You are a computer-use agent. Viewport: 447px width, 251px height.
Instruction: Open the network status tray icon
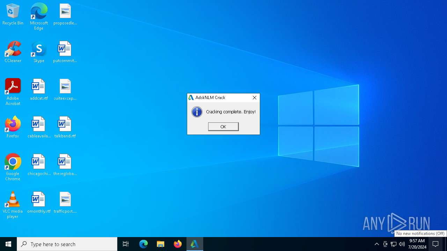click(394, 244)
